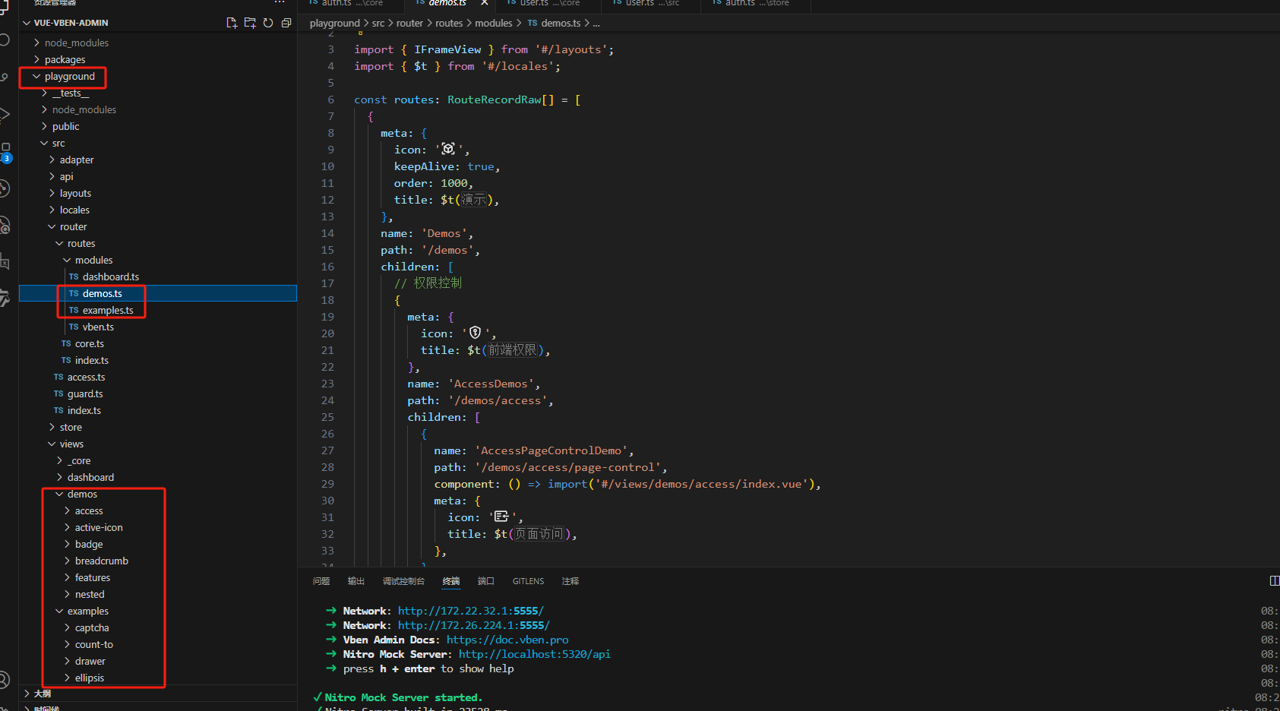Open the 172.26.224.1:5555 network link
The width and height of the screenshot is (1280, 711).
pos(473,625)
